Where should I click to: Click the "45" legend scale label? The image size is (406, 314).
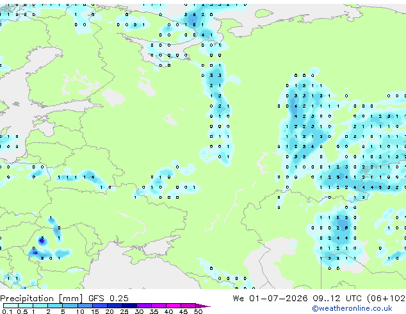tap(183, 311)
